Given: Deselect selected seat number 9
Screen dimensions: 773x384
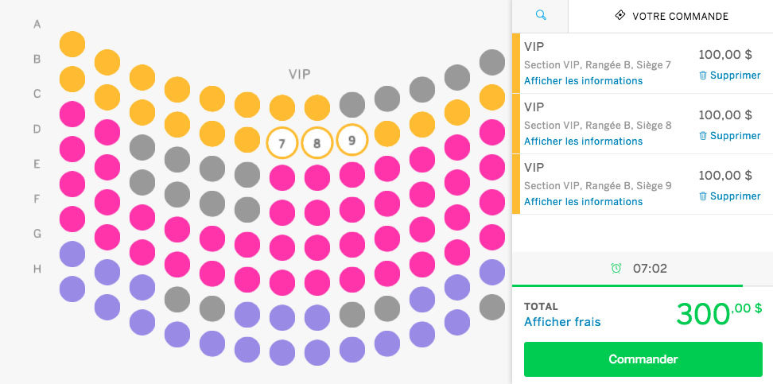Looking at the screenshot, I should [x=352, y=141].
